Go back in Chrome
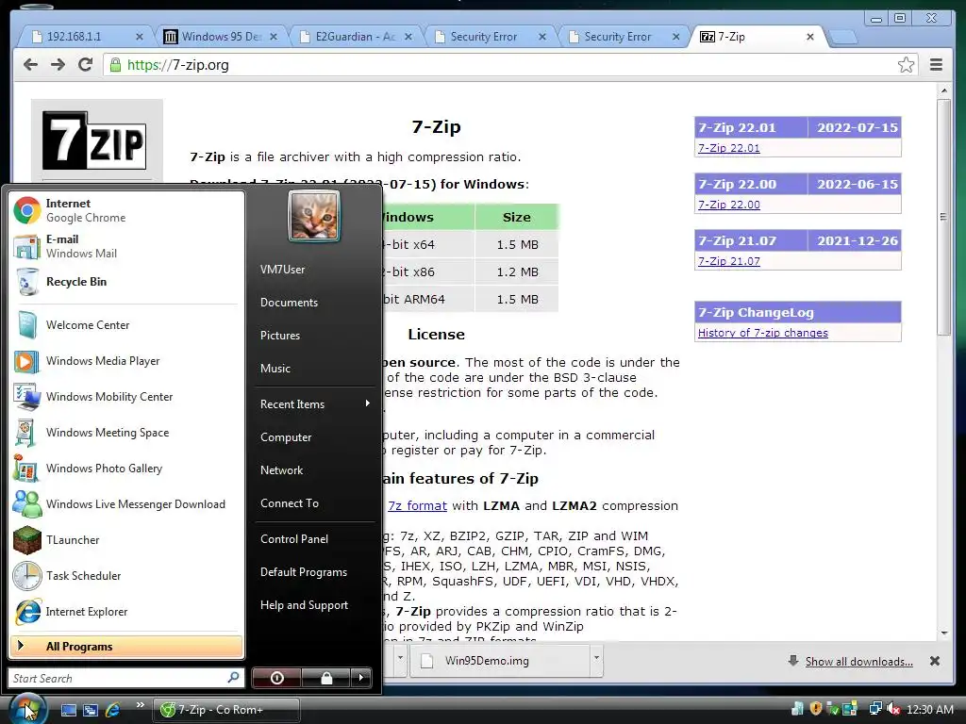 30,65
